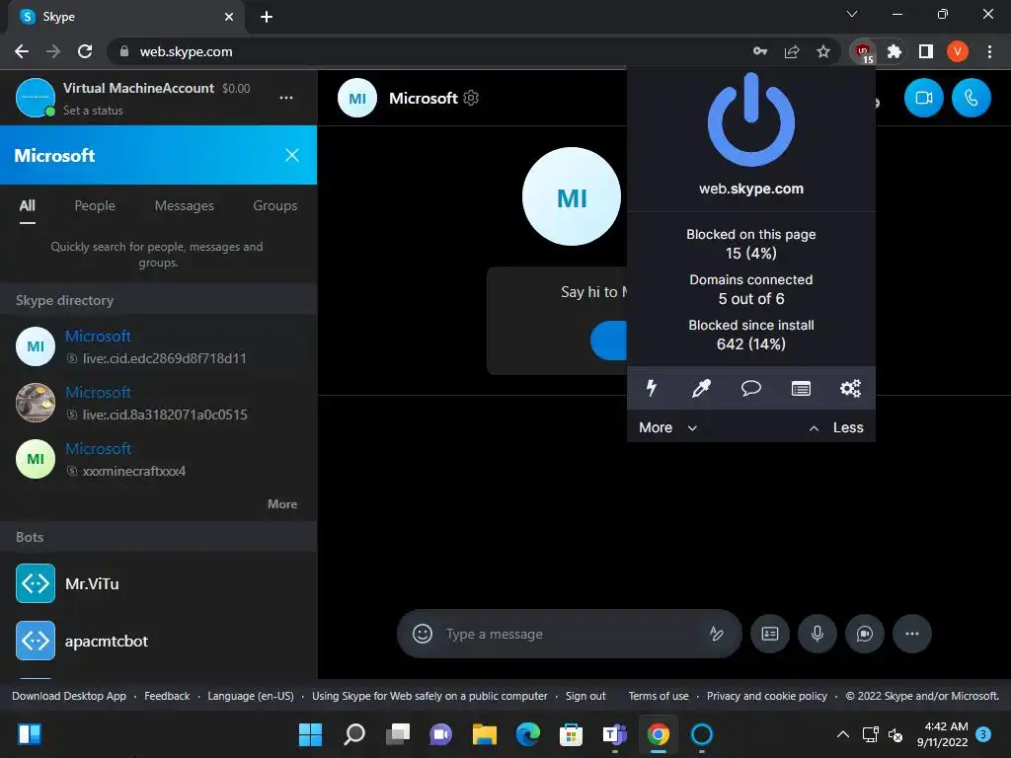Open the Skype account options ellipsis menu
The height and width of the screenshot is (758, 1011).
pos(286,98)
